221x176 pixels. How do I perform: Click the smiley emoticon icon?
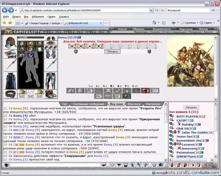[154, 165]
